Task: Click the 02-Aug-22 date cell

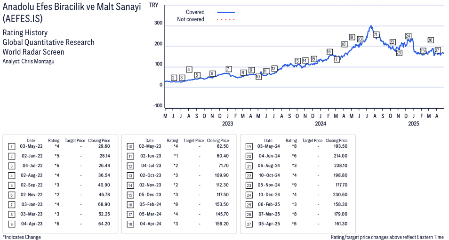Action: click(x=32, y=175)
